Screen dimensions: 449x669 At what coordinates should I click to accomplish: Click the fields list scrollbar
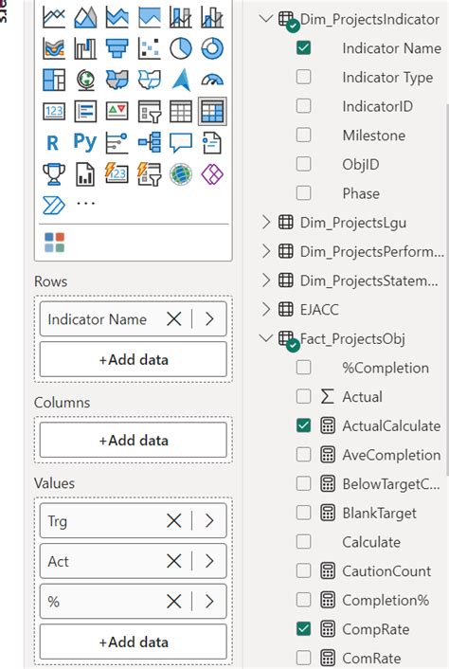(x=446, y=288)
